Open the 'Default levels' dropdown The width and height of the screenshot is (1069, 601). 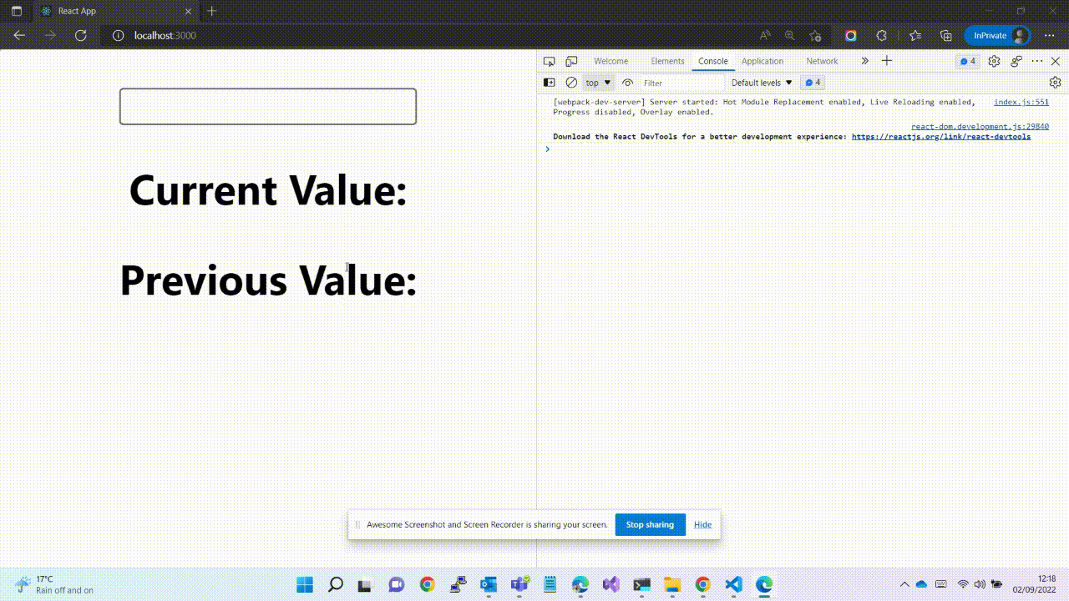pos(760,83)
